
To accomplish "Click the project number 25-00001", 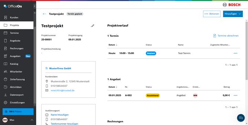I will (46, 39).
